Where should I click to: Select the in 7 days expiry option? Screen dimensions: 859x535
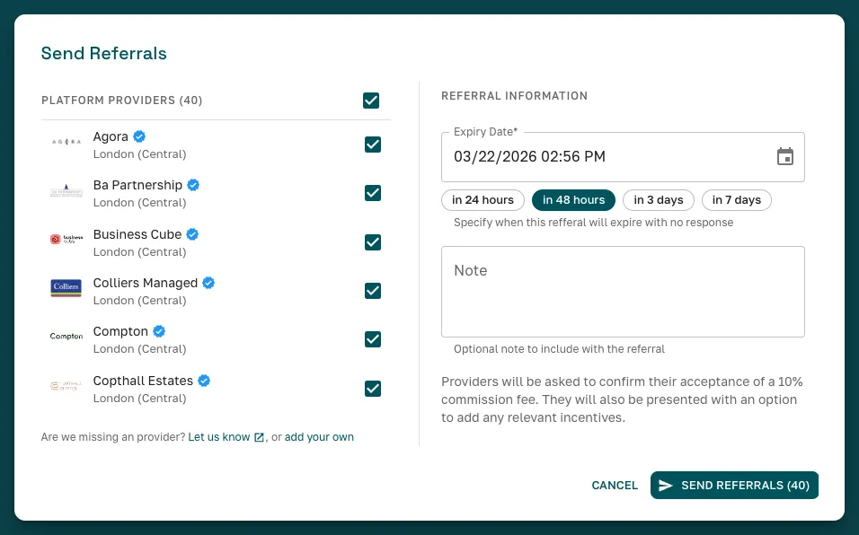(736, 199)
